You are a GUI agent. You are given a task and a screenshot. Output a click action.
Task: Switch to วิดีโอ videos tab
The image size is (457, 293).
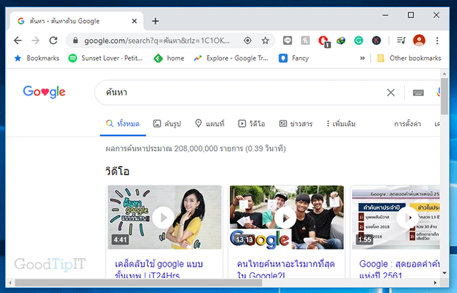(251, 123)
